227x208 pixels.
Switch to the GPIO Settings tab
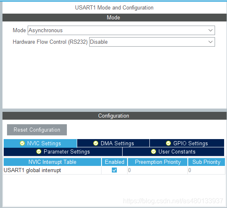coord(187,143)
